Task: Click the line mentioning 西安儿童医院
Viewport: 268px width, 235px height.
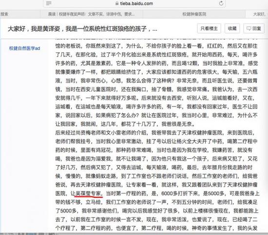Action: point(156,89)
